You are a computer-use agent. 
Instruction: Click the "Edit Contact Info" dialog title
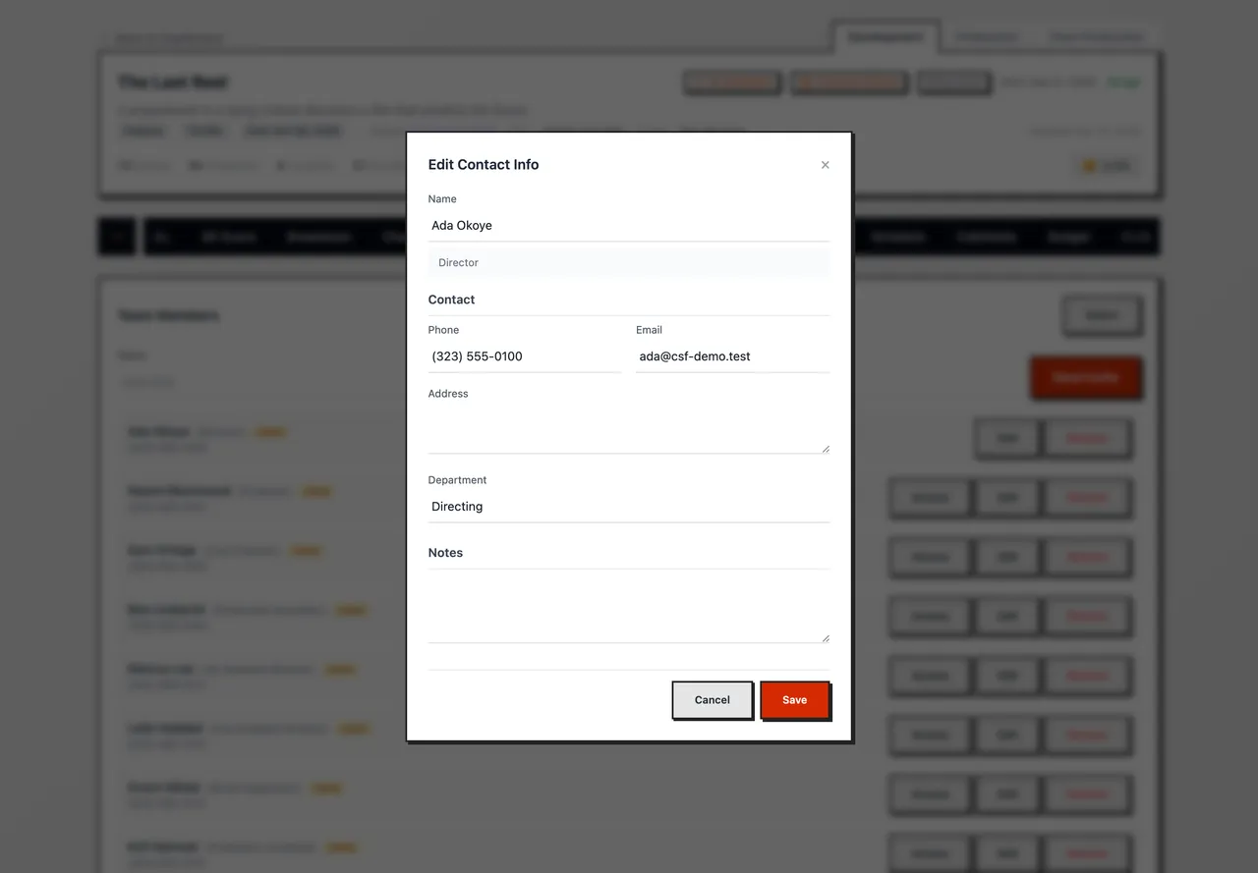click(x=484, y=165)
